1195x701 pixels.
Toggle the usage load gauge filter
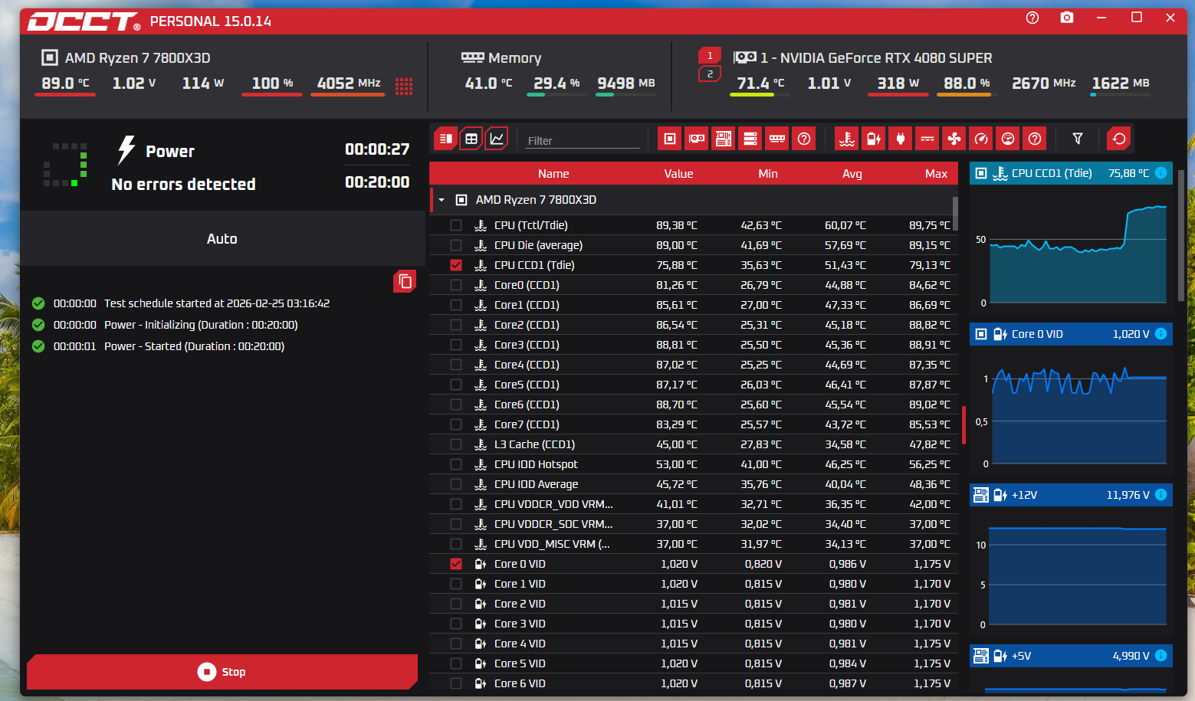(x=1008, y=139)
